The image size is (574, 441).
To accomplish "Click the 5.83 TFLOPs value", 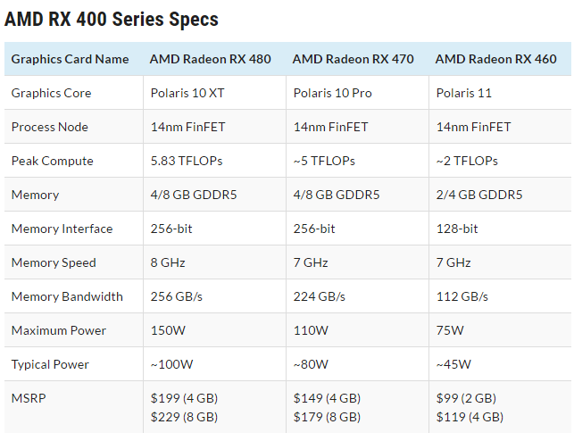I will pos(187,161).
